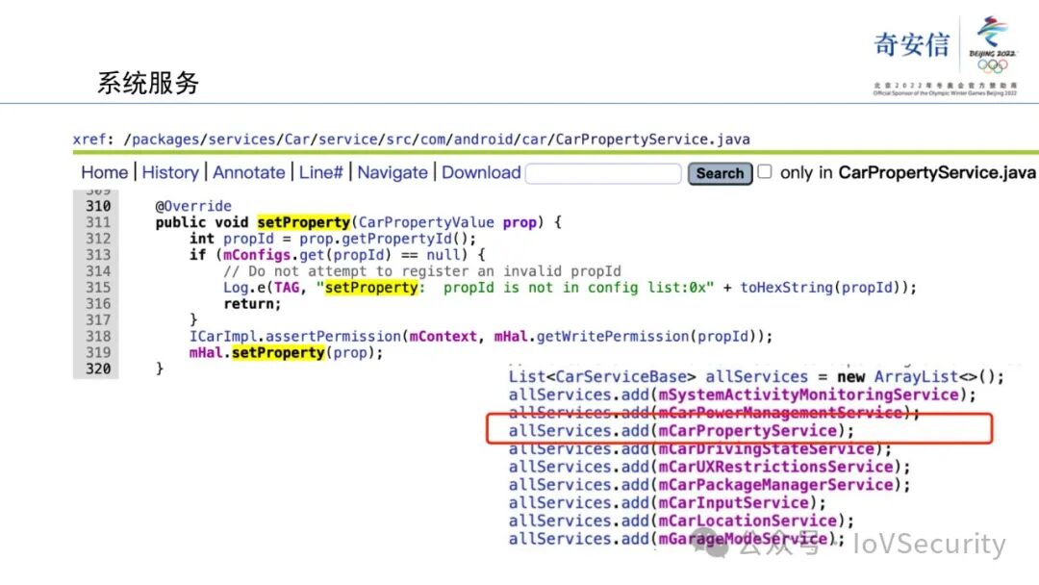Open the 'Car' path segment link
Image resolution: width=1039 pixels, height=585 pixels.
point(297,140)
